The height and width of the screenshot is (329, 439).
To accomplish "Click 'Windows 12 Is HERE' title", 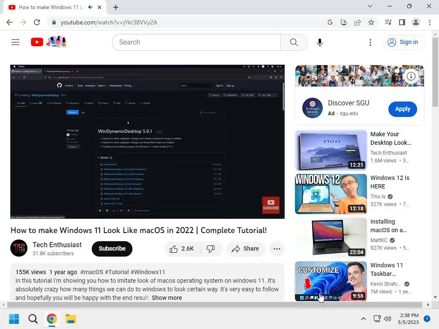I will (390, 182).
